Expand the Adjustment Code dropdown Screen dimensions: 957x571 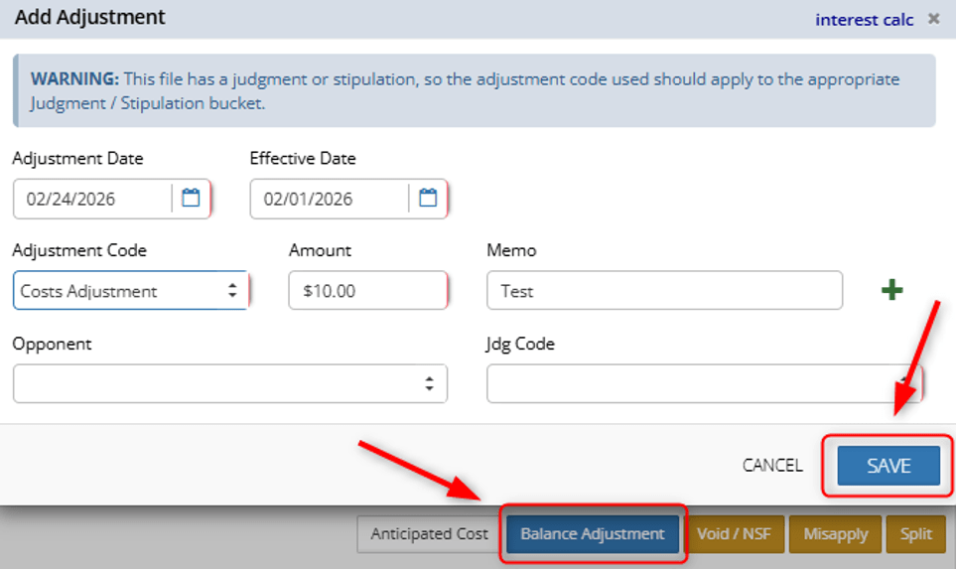[130, 291]
